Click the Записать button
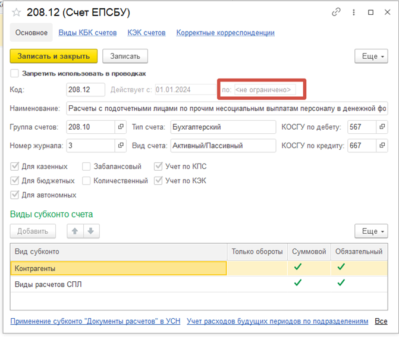399x339 pixels. tap(125, 56)
